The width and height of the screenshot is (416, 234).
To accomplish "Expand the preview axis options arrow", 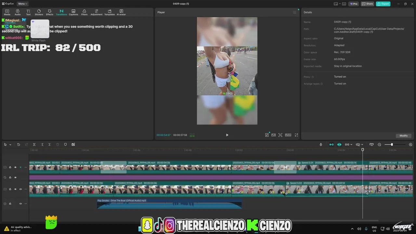I will click(362, 145).
